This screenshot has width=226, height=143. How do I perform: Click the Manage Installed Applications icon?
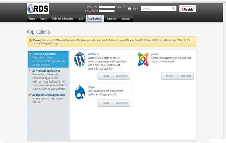(30, 95)
